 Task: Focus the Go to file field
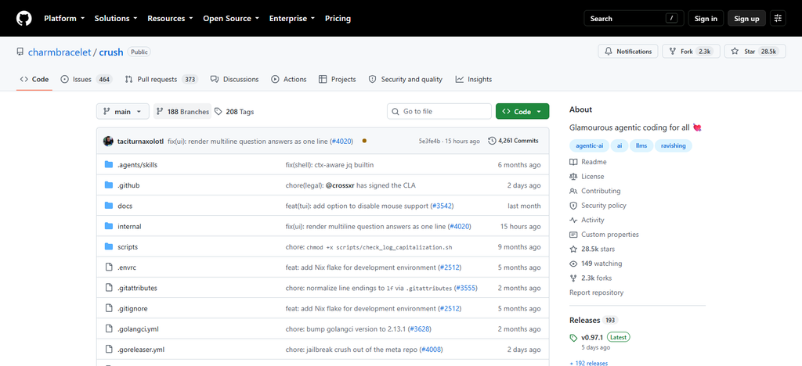439,111
